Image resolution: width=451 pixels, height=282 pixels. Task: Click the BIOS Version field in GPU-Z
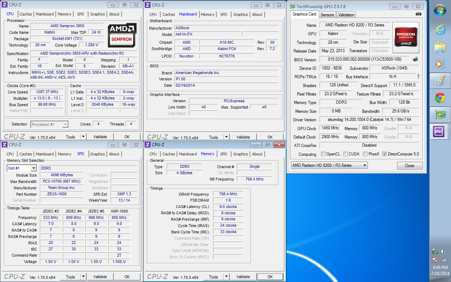pyautogui.click(x=365, y=59)
